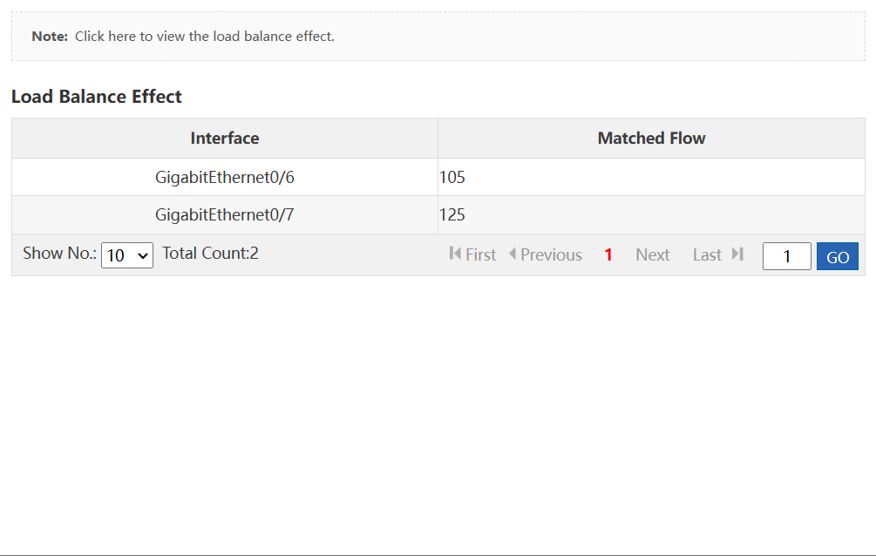
Task: Focus the page number input field
Action: (x=786, y=256)
